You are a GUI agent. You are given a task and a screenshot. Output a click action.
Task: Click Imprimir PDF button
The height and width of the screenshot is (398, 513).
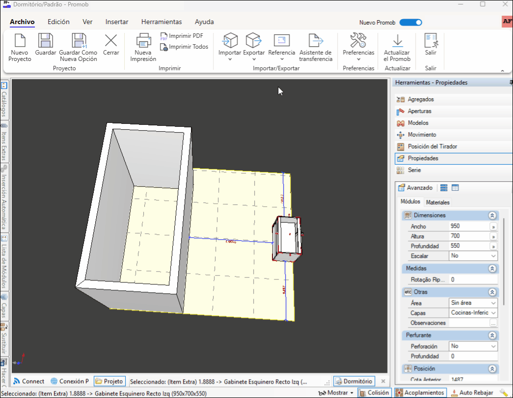pyautogui.click(x=181, y=36)
